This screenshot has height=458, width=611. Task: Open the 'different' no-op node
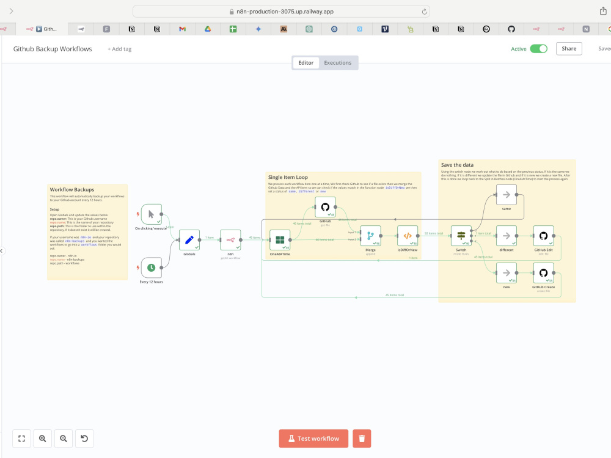point(506,236)
